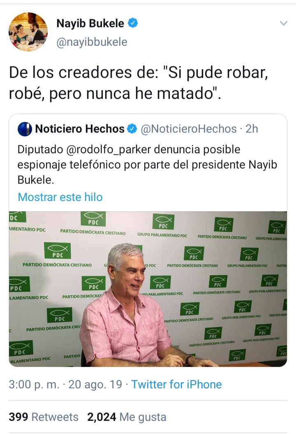View the 2,024 Me gusta list
The image size is (296, 434).
[127, 417]
